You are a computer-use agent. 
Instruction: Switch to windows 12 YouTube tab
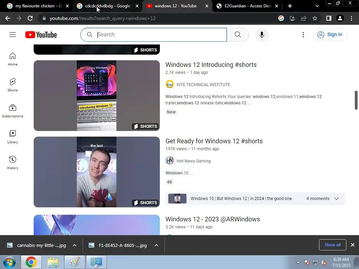point(177,6)
